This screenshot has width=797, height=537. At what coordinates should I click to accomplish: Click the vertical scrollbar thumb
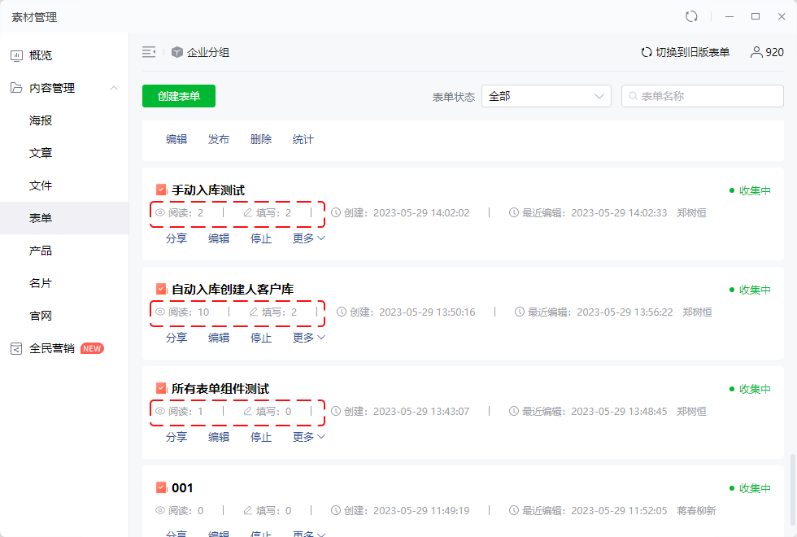(792, 491)
